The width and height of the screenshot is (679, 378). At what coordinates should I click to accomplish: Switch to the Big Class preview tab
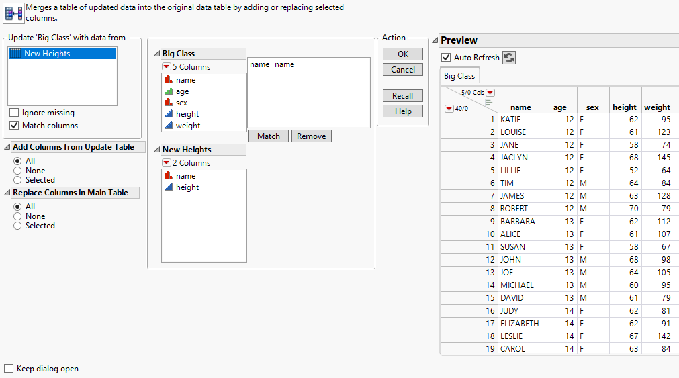[x=459, y=76]
